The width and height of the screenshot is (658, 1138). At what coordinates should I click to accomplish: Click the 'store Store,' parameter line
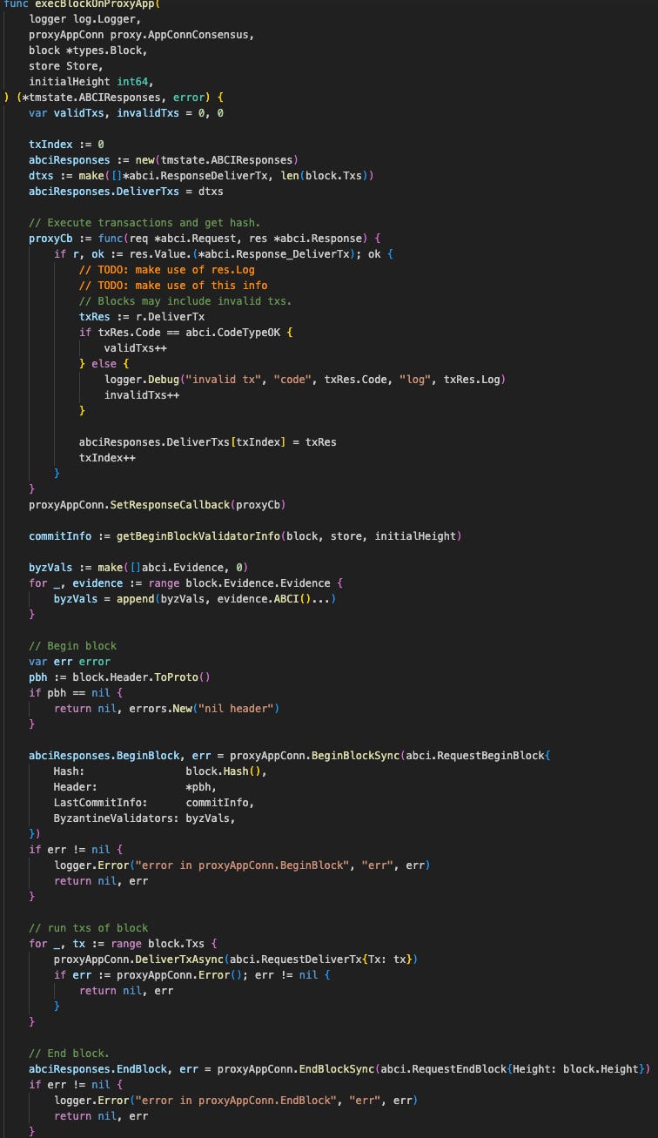pos(66,65)
